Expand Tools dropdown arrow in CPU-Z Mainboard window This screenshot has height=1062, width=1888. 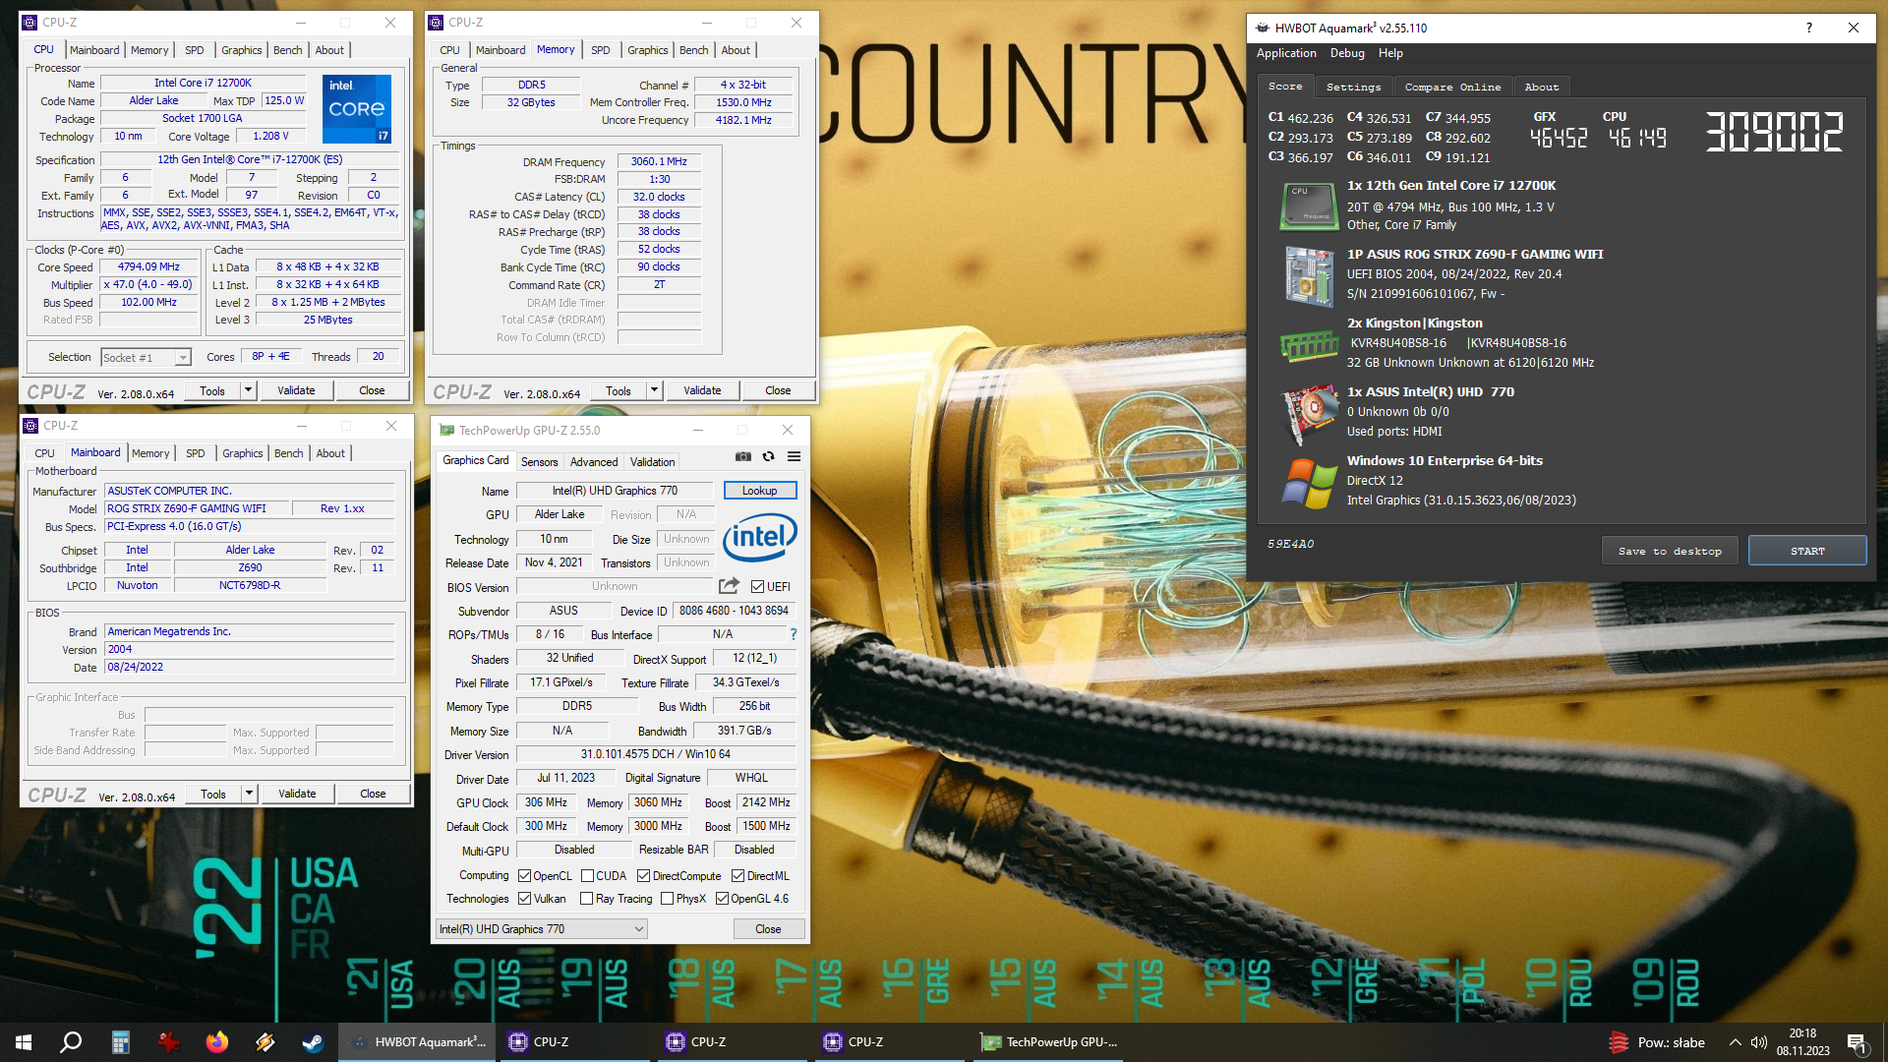[x=249, y=794]
